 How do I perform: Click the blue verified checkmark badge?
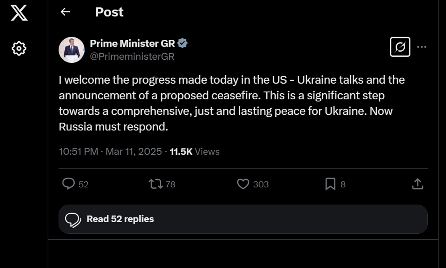[x=183, y=43]
